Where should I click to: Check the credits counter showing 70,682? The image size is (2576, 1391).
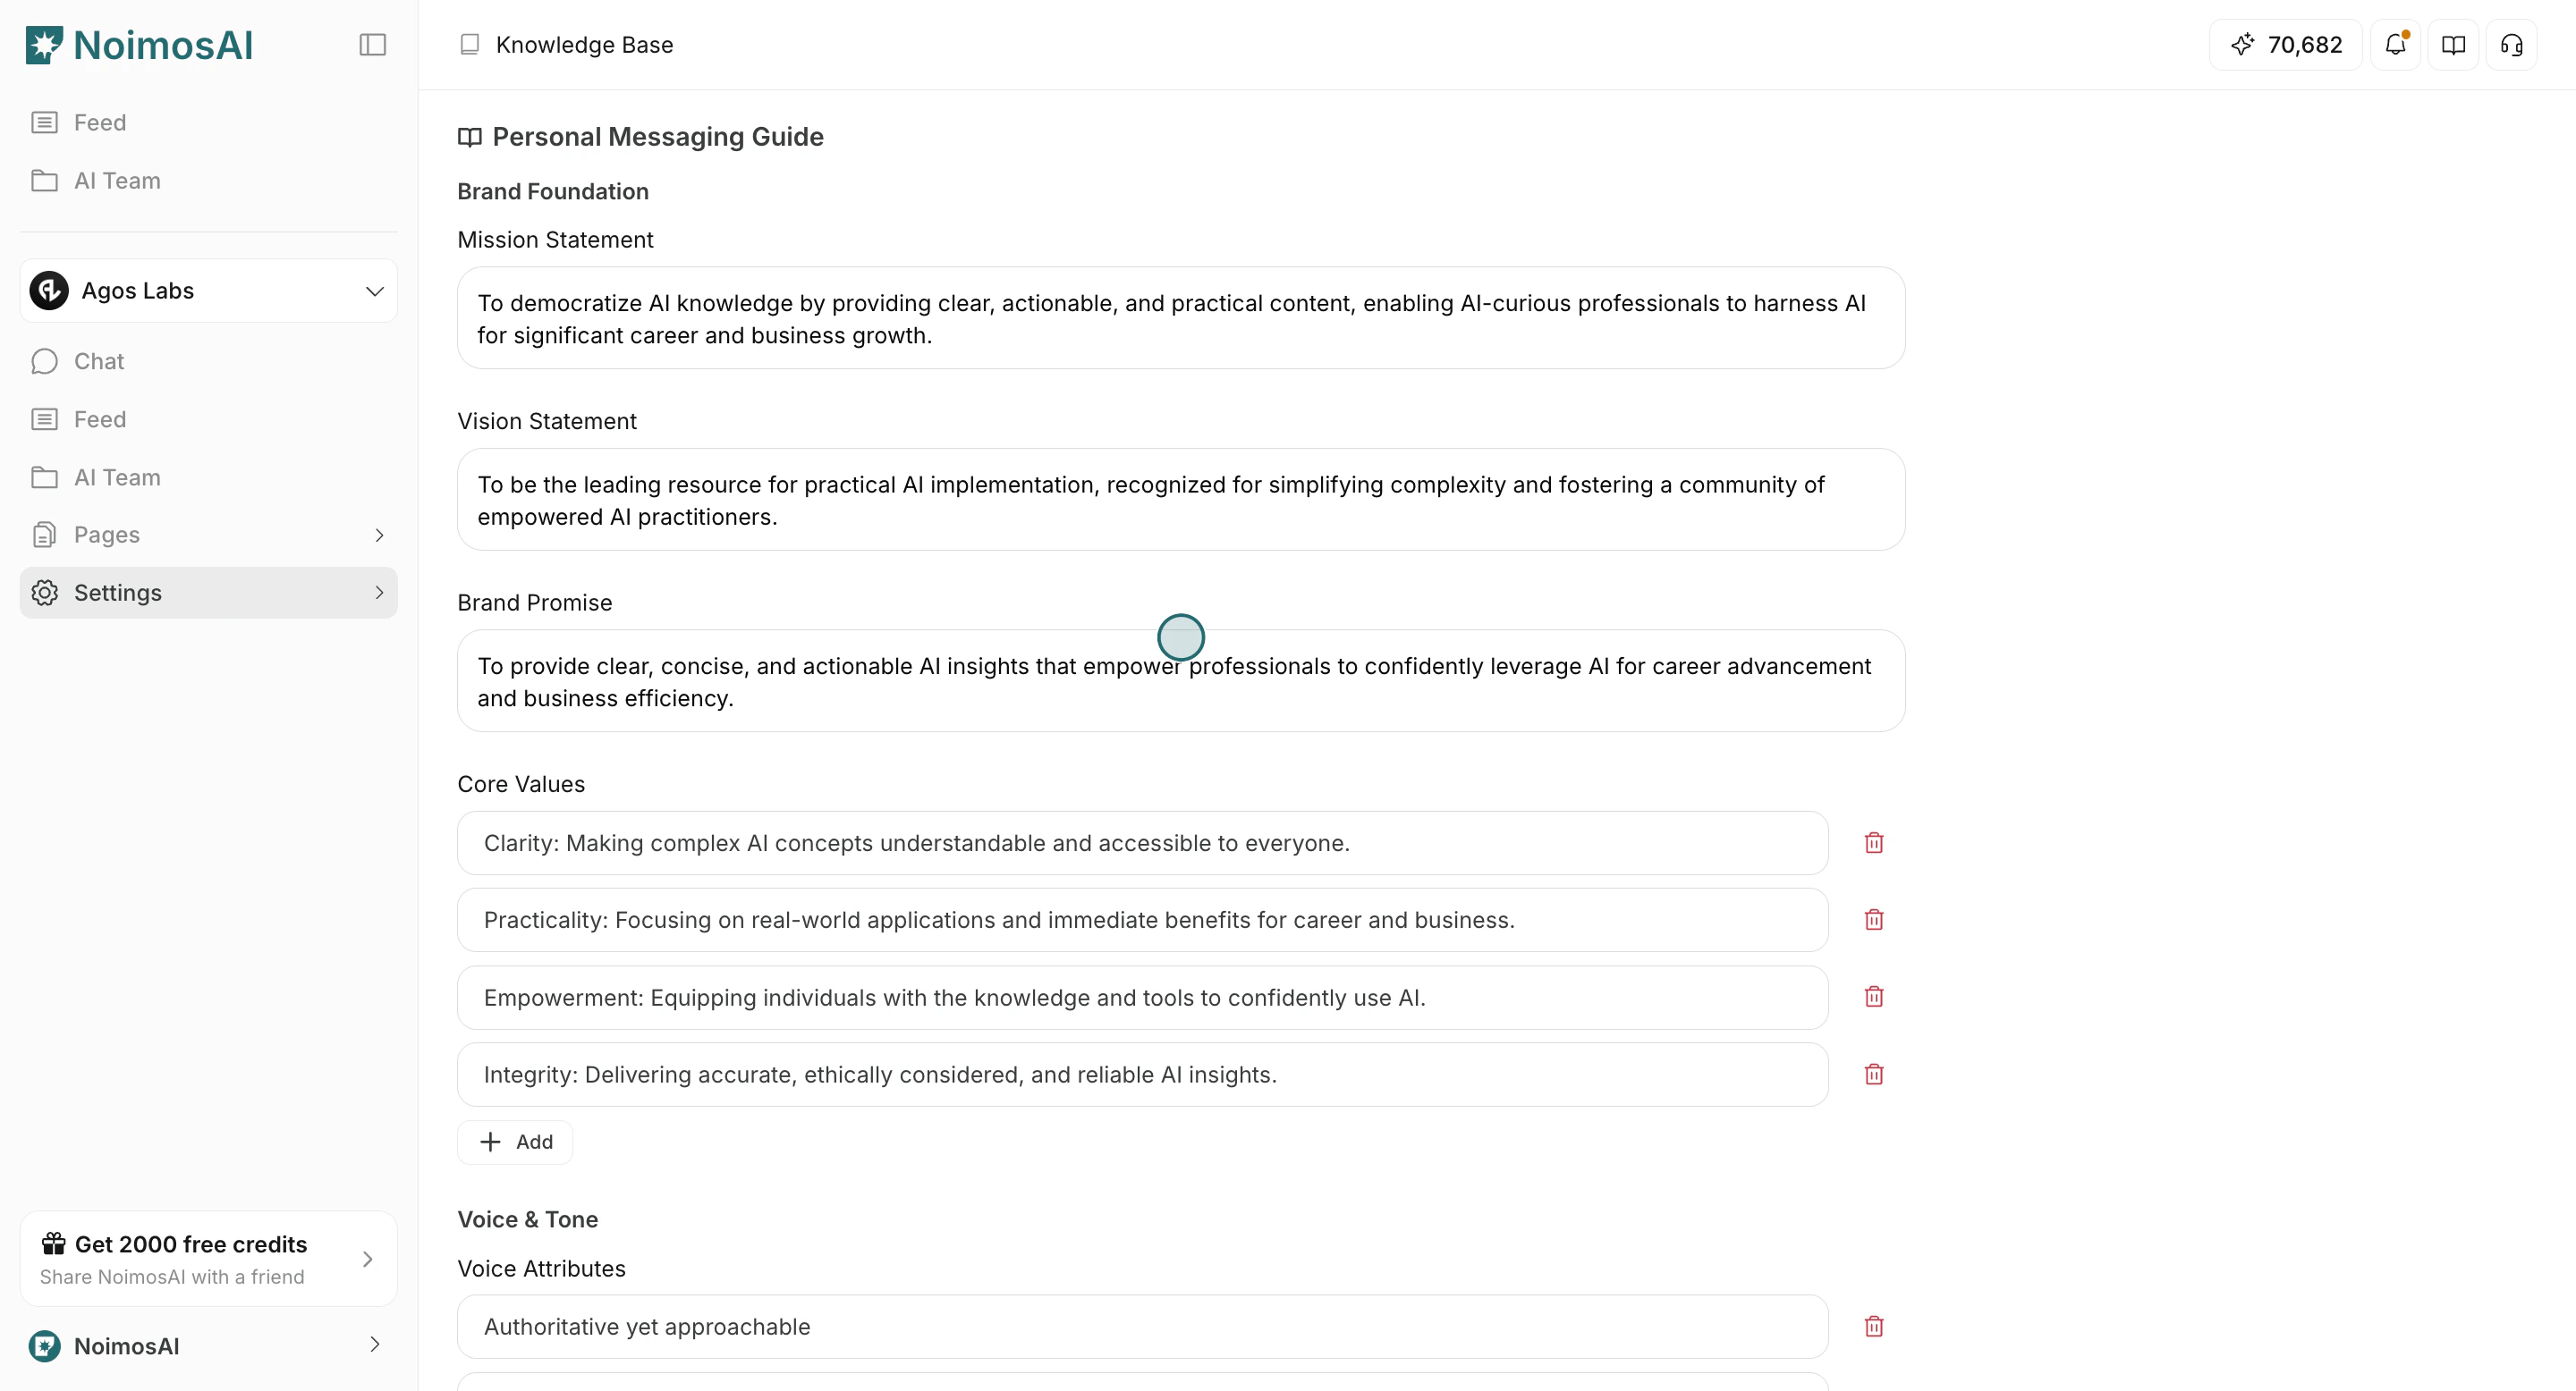coord(2285,44)
